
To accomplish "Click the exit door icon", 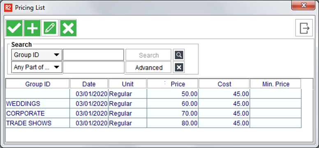I will [x=304, y=28].
